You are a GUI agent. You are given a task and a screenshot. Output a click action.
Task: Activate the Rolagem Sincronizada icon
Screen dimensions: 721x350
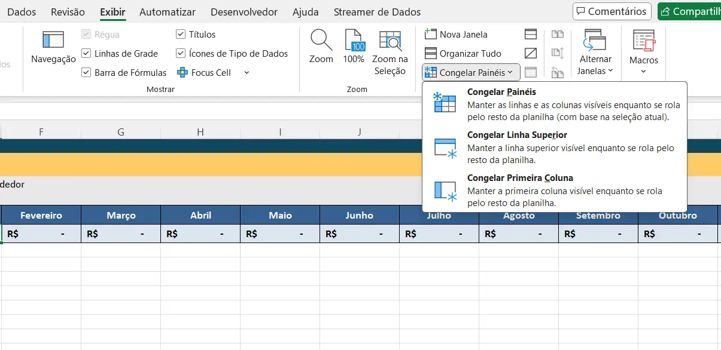558,53
